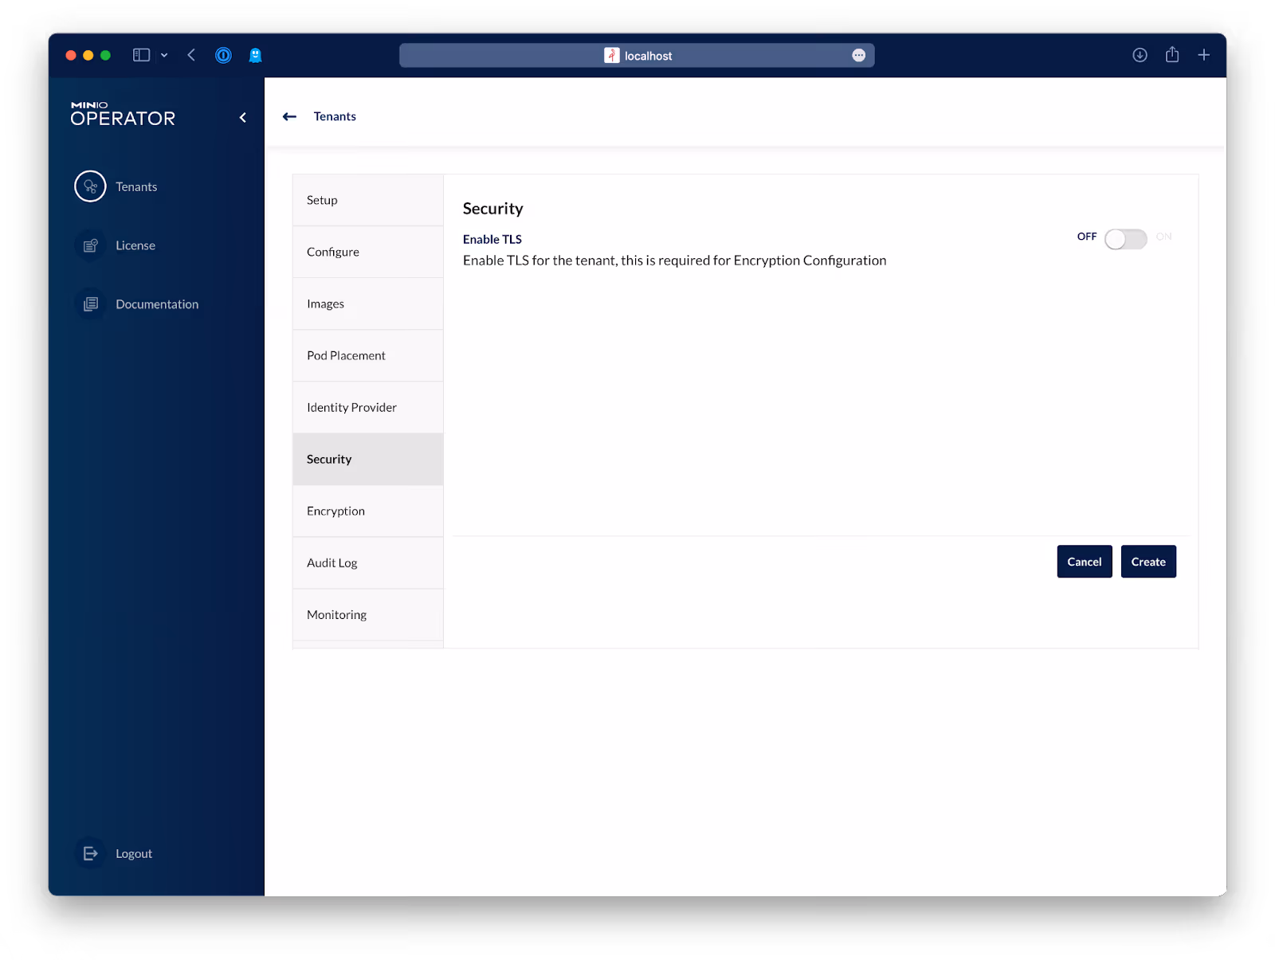Viewport: 1275px width, 960px height.
Task: Click the 1Password extension icon
Action: point(223,55)
